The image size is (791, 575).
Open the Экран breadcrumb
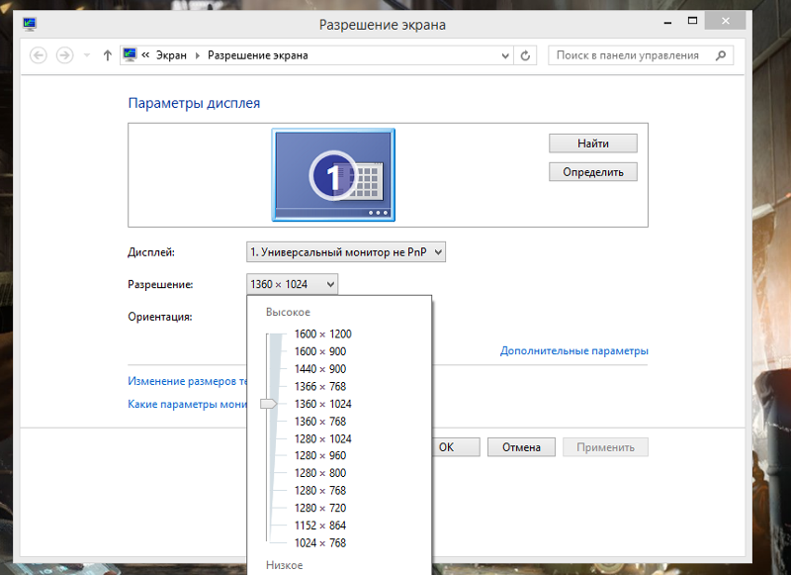point(171,55)
